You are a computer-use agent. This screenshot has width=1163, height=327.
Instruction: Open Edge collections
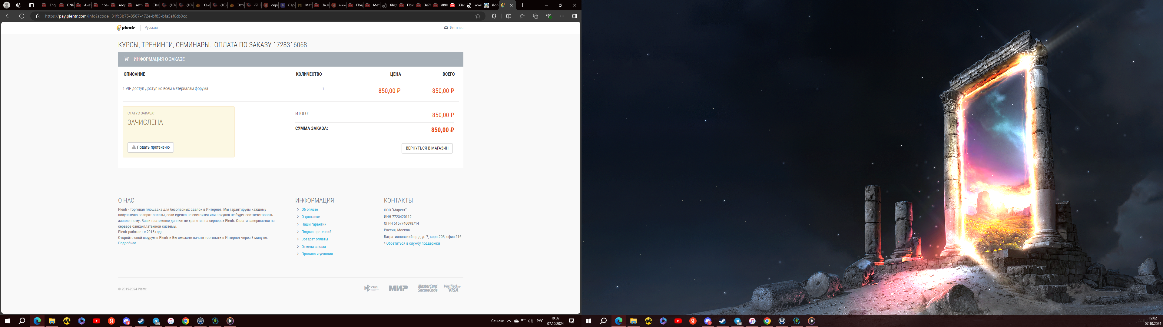[535, 16]
